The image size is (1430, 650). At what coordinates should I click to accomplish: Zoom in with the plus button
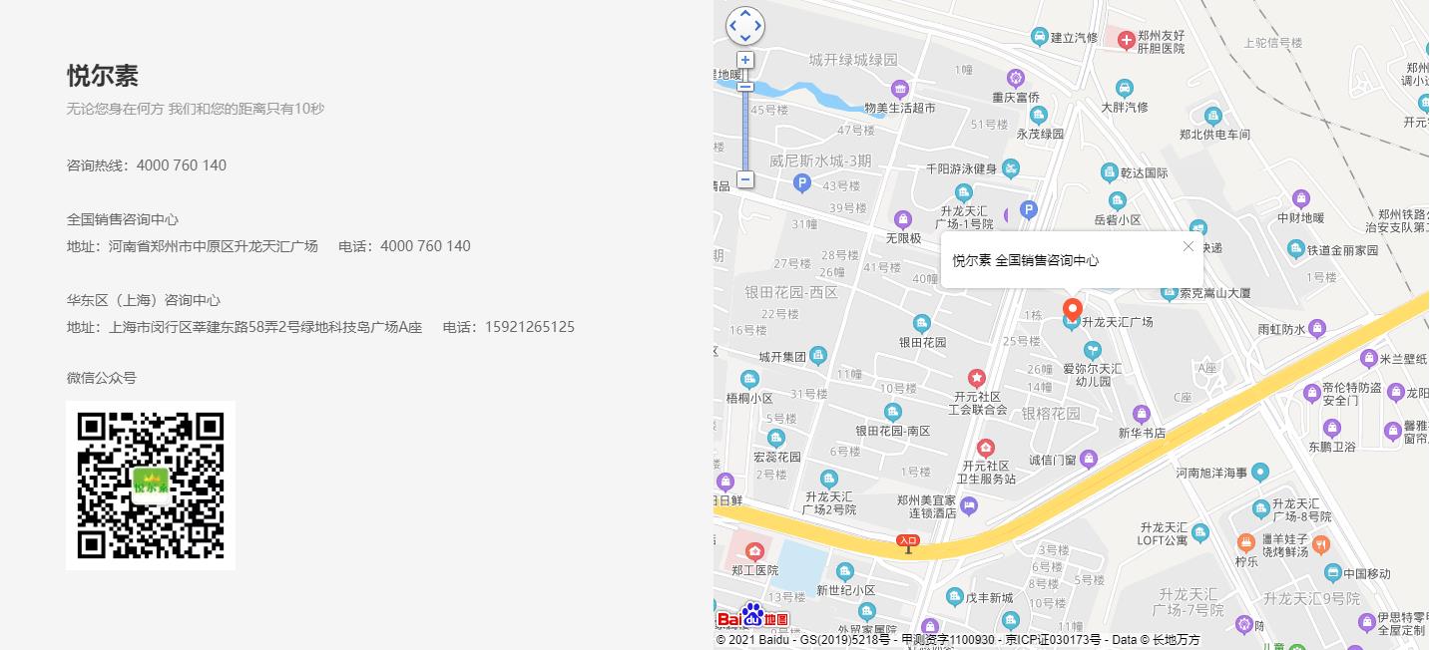pyautogui.click(x=745, y=60)
